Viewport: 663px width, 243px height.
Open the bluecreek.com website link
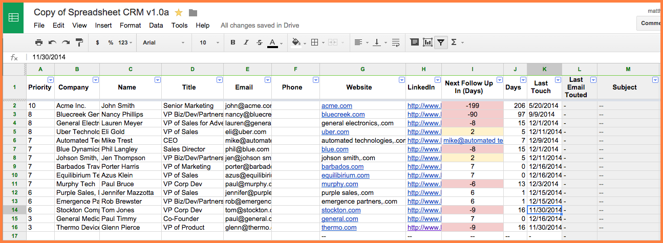click(x=343, y=114)
